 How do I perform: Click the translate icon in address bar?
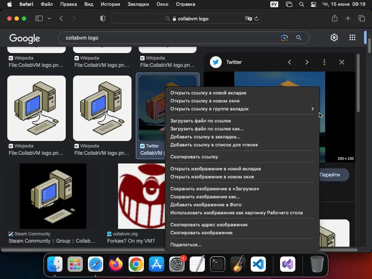pos(248,19)
